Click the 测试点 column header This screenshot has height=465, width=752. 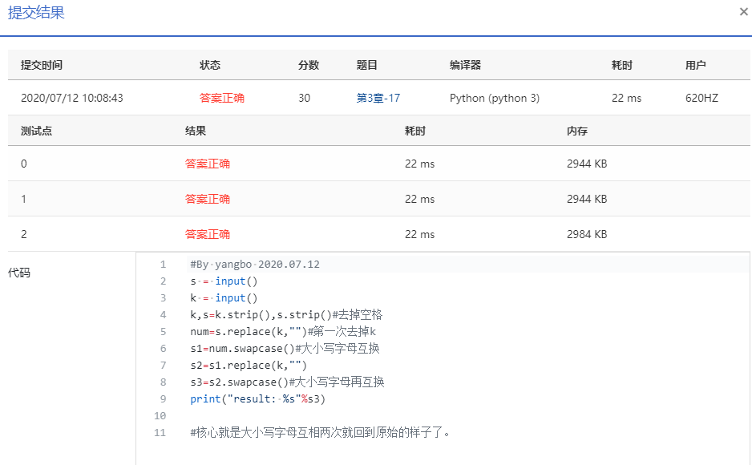tap(36, 131)
